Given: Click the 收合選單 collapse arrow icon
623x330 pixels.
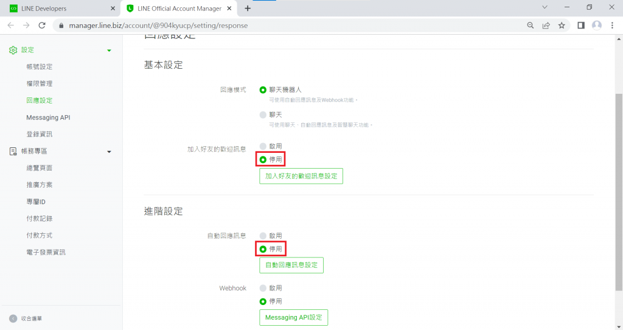Looking at the screenshot, I should (13, 318).
